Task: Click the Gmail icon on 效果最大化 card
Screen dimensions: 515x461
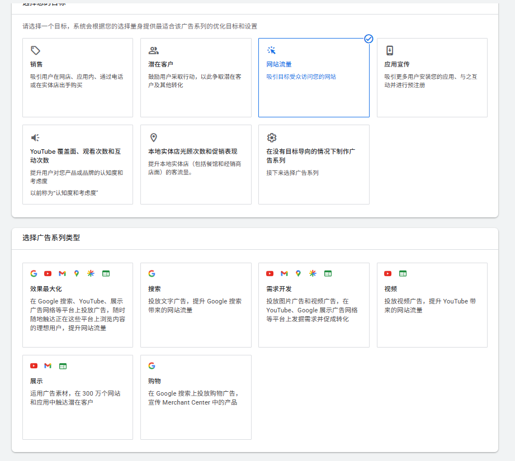Action: 63,273
